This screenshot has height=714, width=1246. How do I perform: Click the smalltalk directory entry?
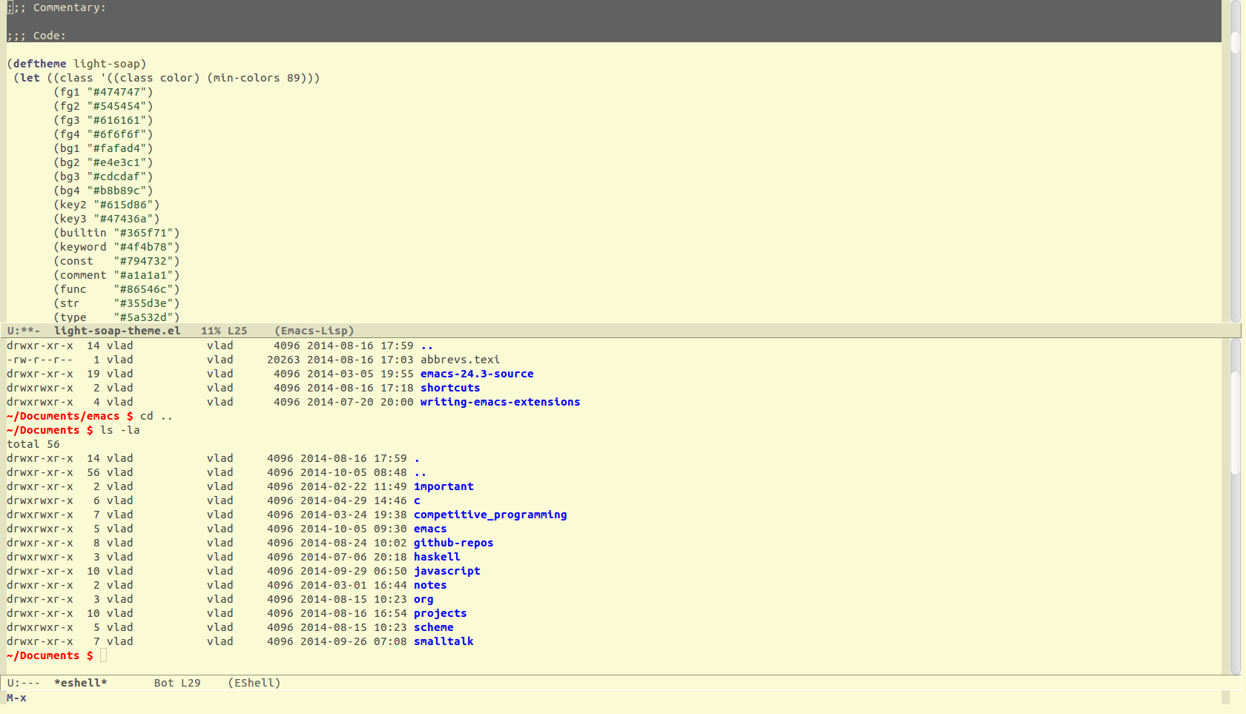tap(444, 641)
